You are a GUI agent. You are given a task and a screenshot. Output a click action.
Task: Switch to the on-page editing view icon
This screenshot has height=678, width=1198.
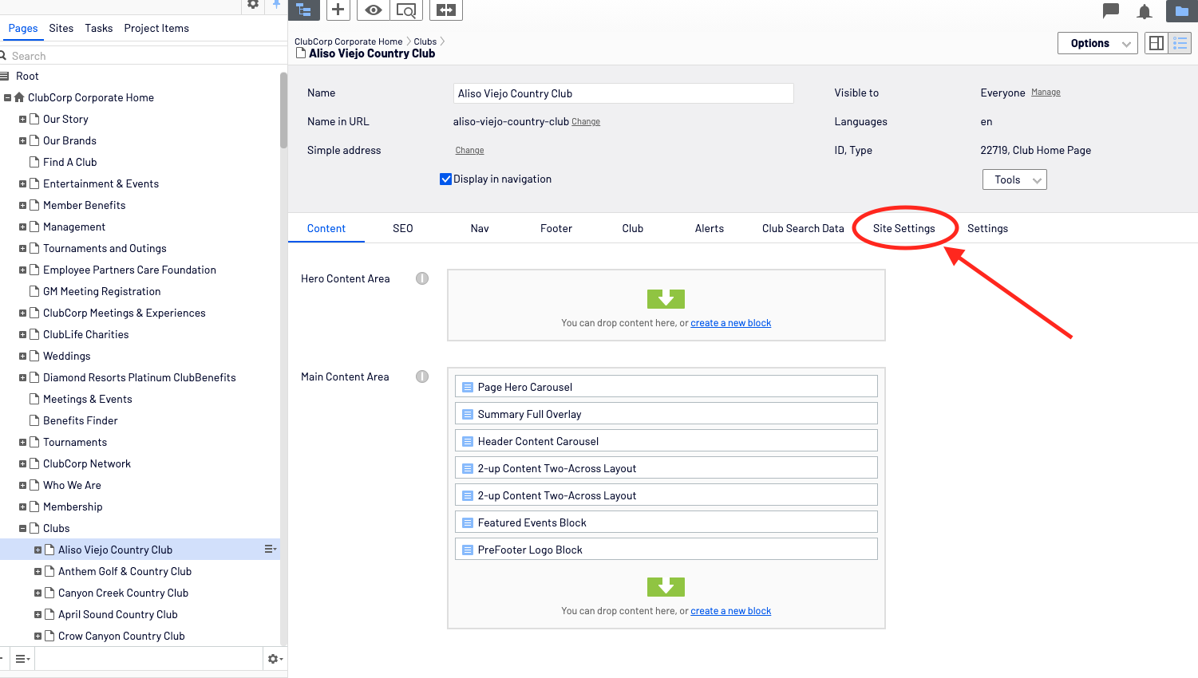(x=1156, y=43)
